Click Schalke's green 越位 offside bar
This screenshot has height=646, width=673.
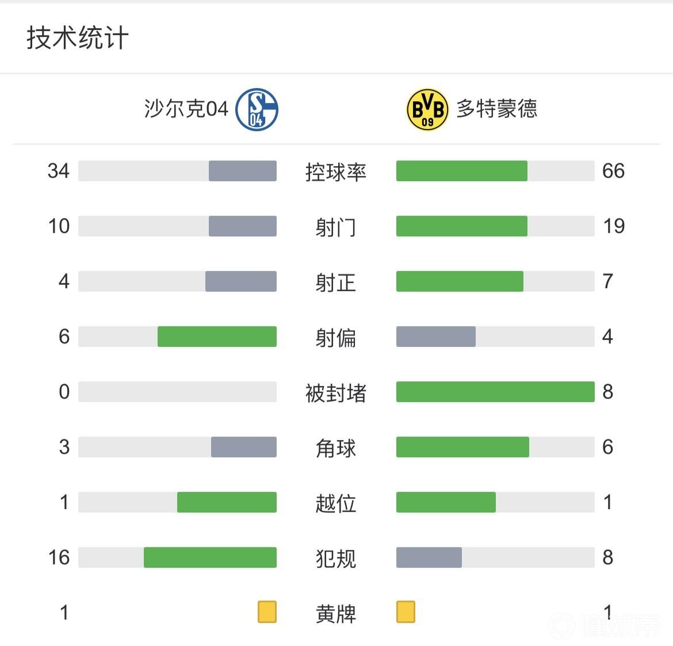tap(227, 502)
